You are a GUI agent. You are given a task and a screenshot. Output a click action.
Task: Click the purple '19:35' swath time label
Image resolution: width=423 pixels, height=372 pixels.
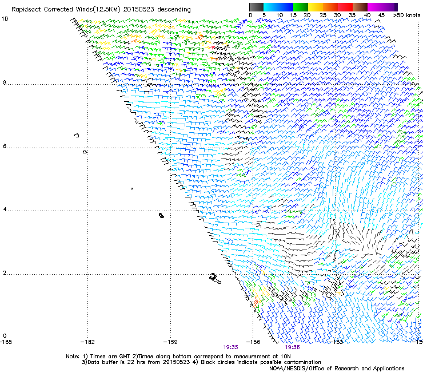click(x=231, y=347)
